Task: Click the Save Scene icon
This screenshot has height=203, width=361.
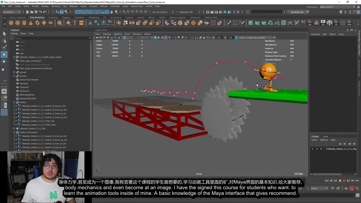Action: [36, 12]
